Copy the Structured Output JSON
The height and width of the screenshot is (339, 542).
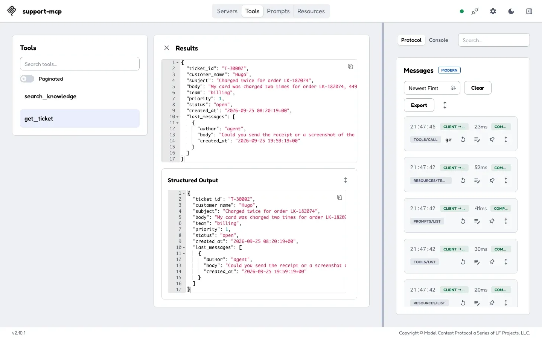[340, 197]
